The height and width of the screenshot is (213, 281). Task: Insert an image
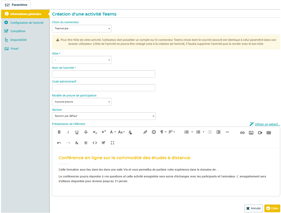pyautogui.click(x=251, y=133)
